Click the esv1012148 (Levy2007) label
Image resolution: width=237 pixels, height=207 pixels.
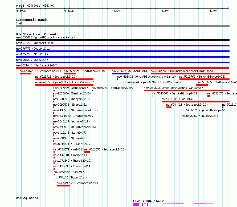[x=70, y=133]
